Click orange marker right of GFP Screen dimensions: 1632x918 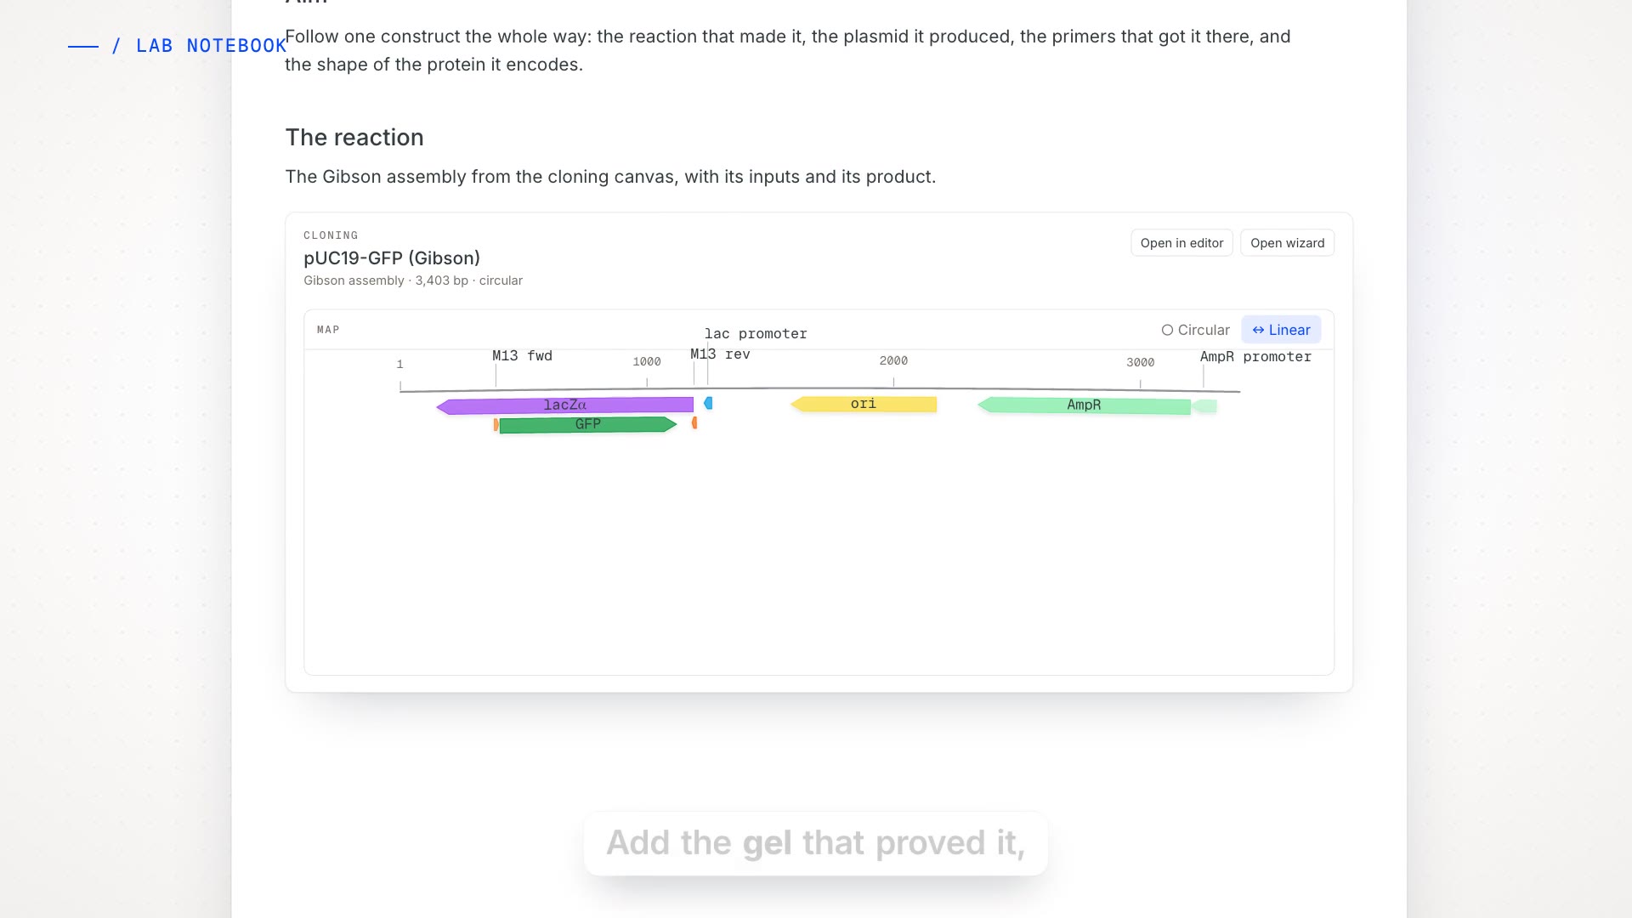coord(694,422)
